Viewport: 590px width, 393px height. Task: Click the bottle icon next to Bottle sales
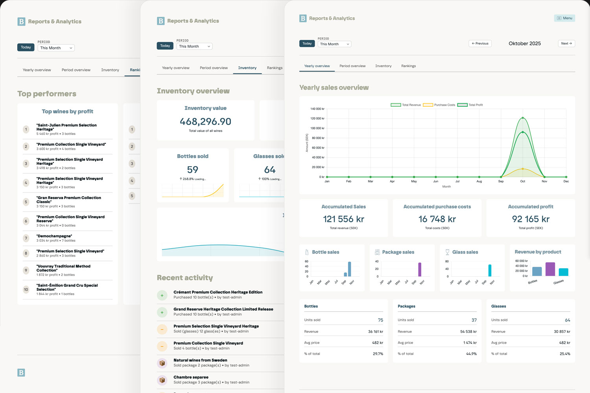[x=307, y=252]
